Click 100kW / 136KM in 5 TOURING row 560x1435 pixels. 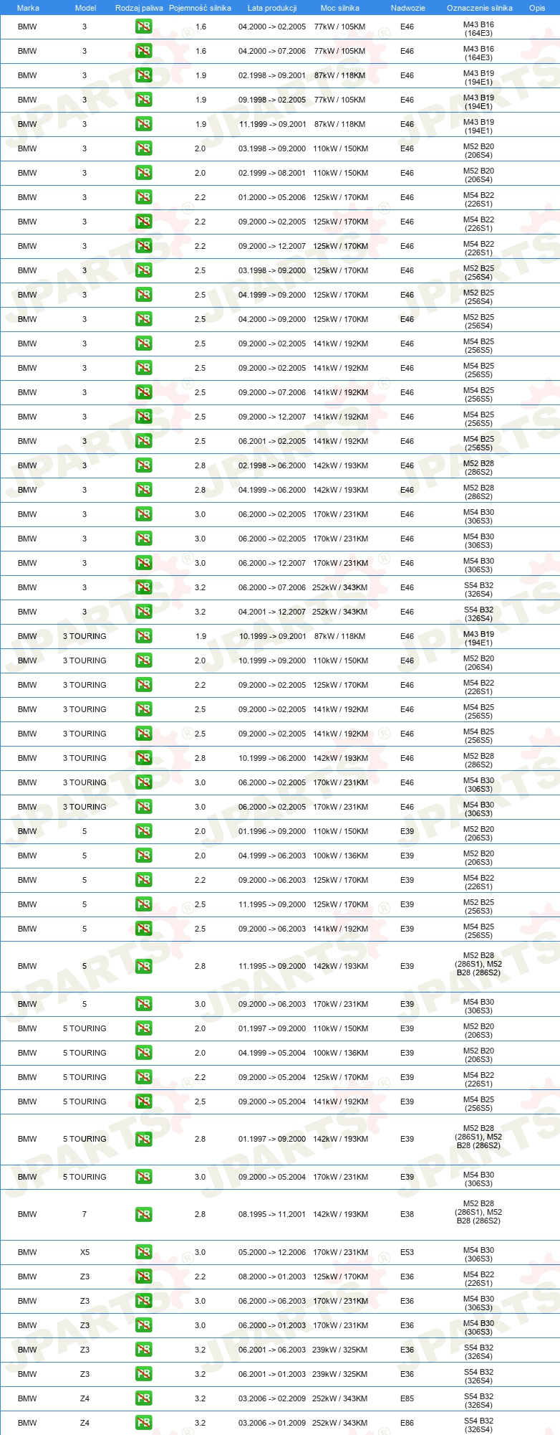(340, 1053)
